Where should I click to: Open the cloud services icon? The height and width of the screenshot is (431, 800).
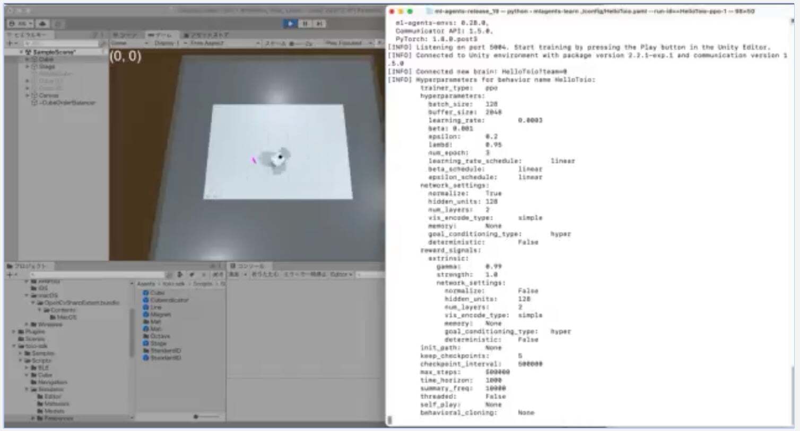tap(43, 24)
